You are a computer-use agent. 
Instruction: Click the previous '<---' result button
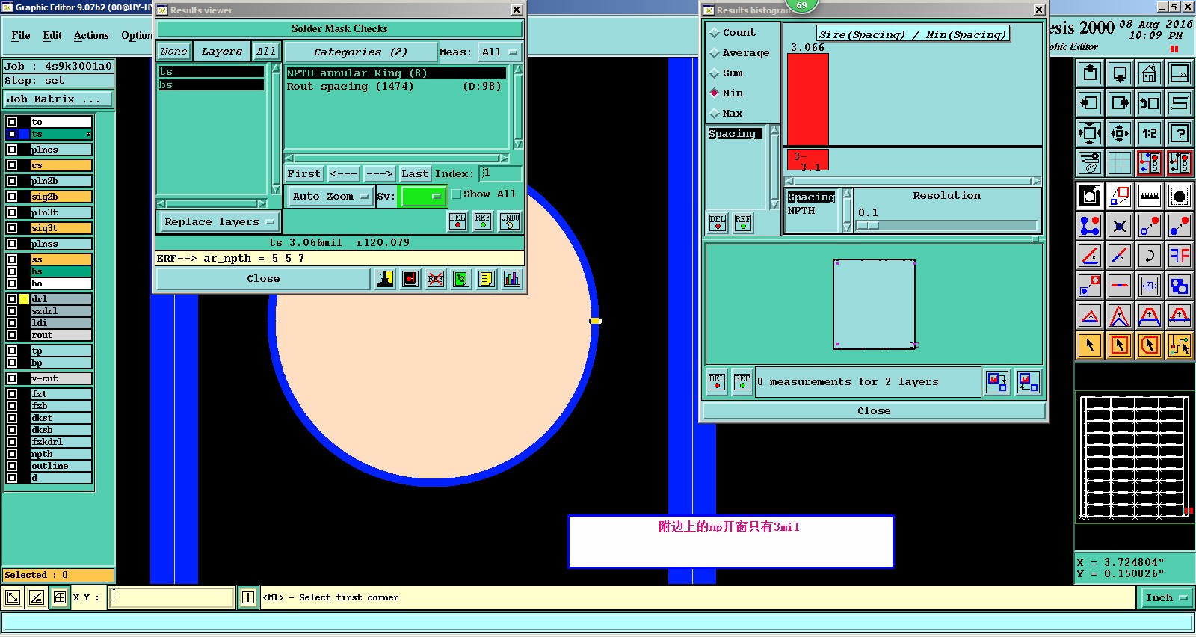[x=343, y=173]
